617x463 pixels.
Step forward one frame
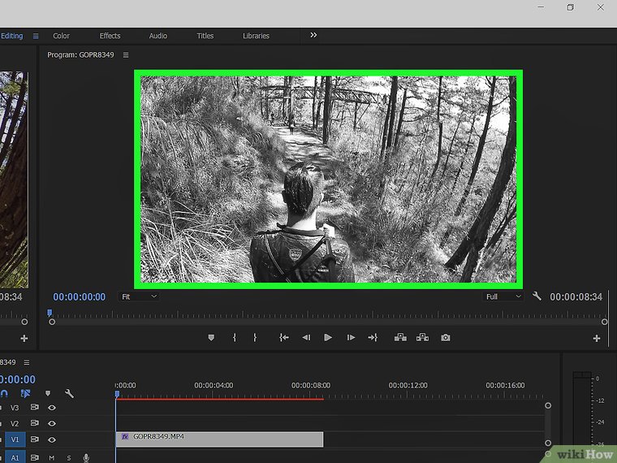click(x=351, y=337)
